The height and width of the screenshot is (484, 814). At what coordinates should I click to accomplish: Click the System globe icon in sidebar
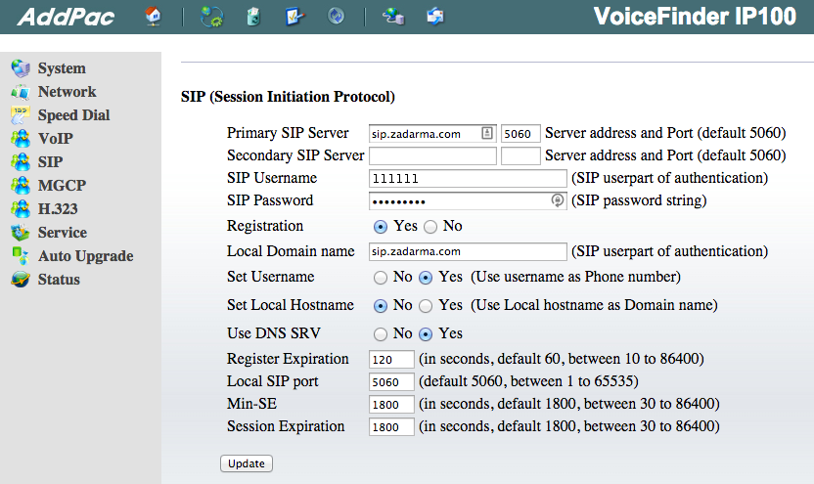(20, 68)
